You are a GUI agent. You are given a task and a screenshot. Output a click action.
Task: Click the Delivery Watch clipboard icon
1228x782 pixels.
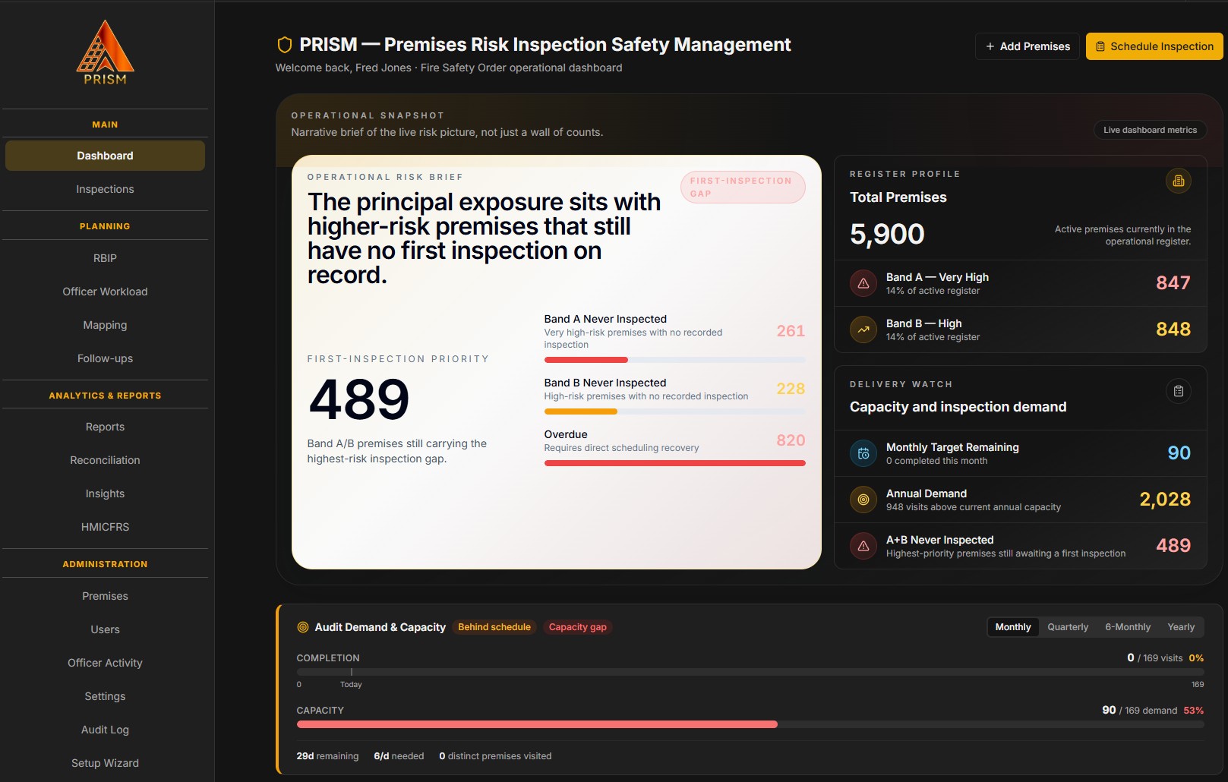[1178, 391]
